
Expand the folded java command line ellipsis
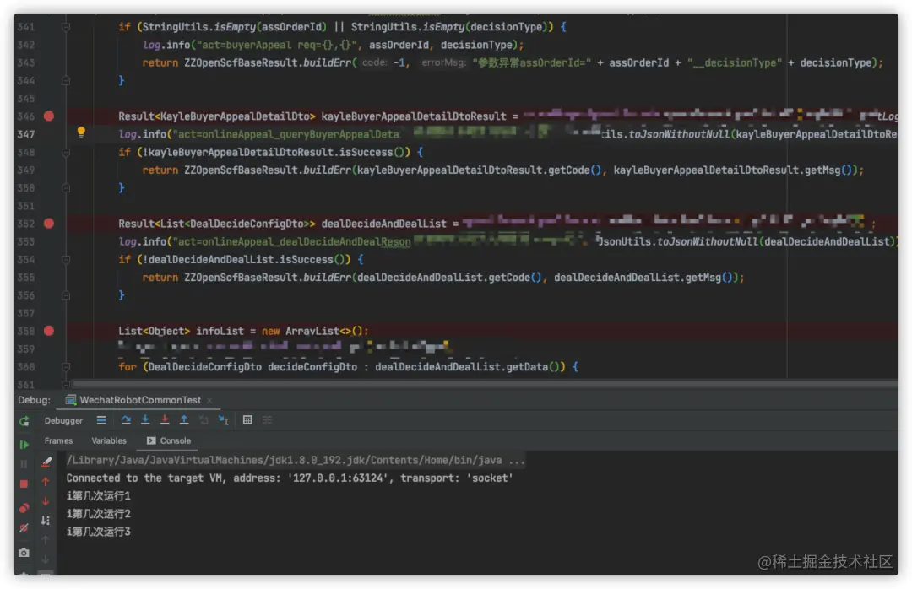click(x=517, y=461)
